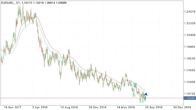
Task: Click the current price label 1.09989
Action: [190, 98]
